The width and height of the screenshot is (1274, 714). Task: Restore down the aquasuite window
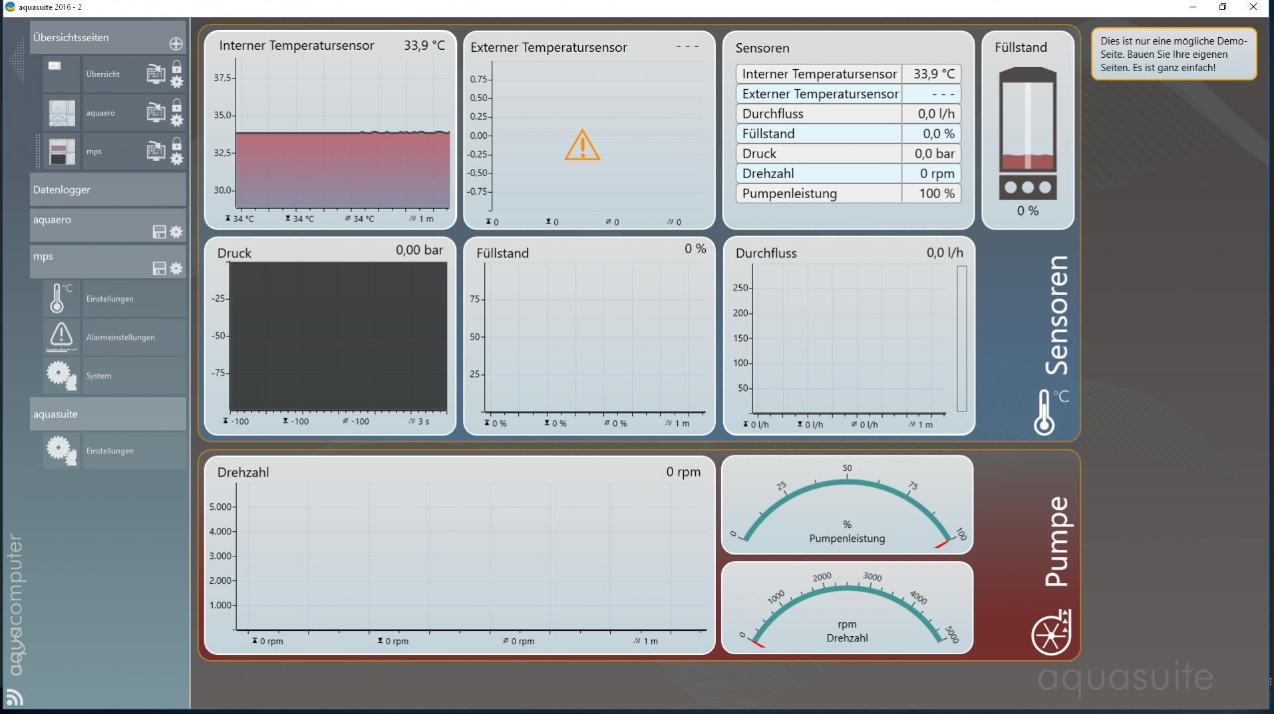click(1223, 7)
